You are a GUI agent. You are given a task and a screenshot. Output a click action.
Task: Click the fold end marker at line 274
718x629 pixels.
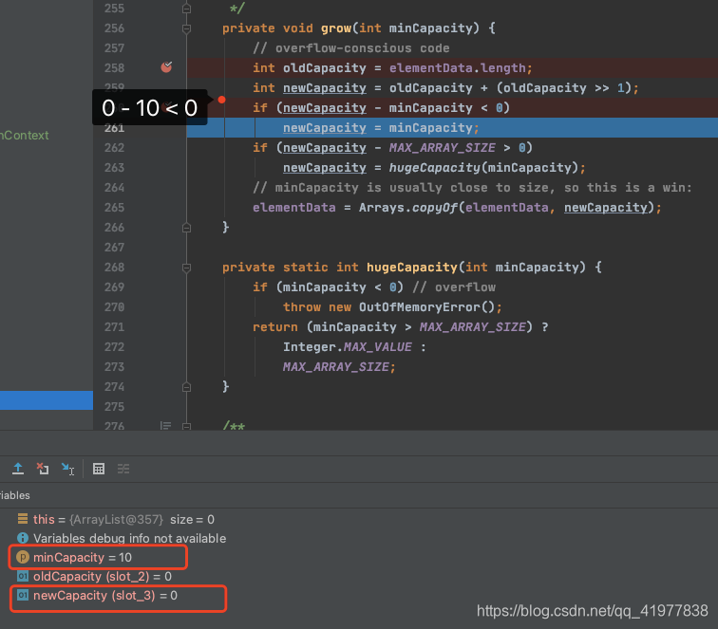pos(186,387)
